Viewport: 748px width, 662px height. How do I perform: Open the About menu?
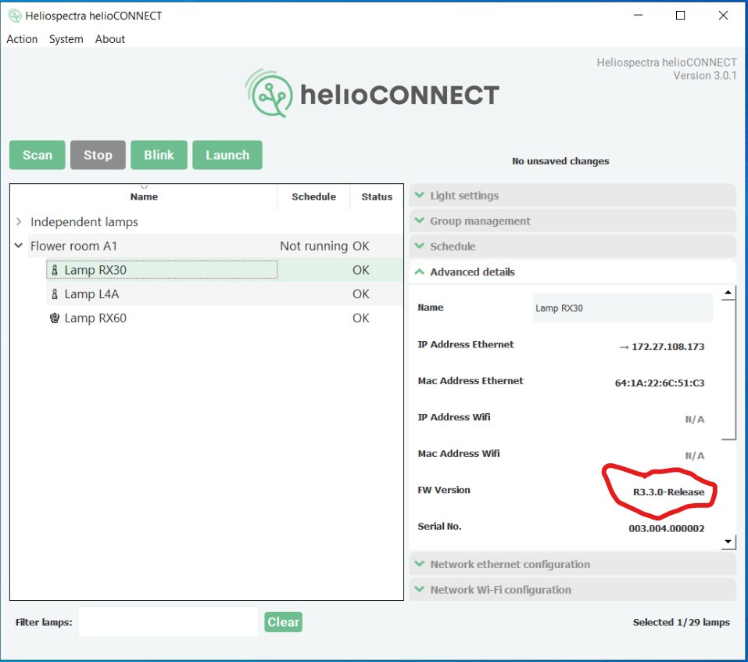109,39
